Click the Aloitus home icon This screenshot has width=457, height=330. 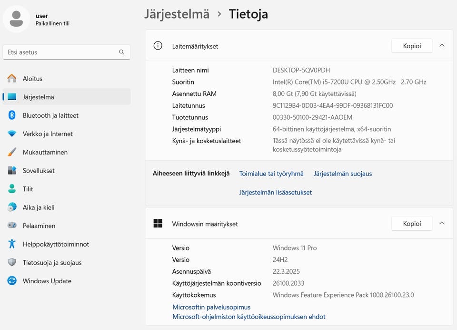pos(12,79)
